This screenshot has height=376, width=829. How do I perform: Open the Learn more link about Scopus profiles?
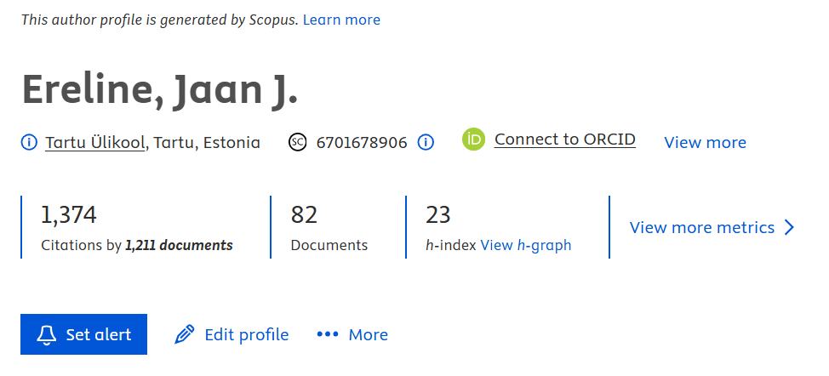(341, 20)
